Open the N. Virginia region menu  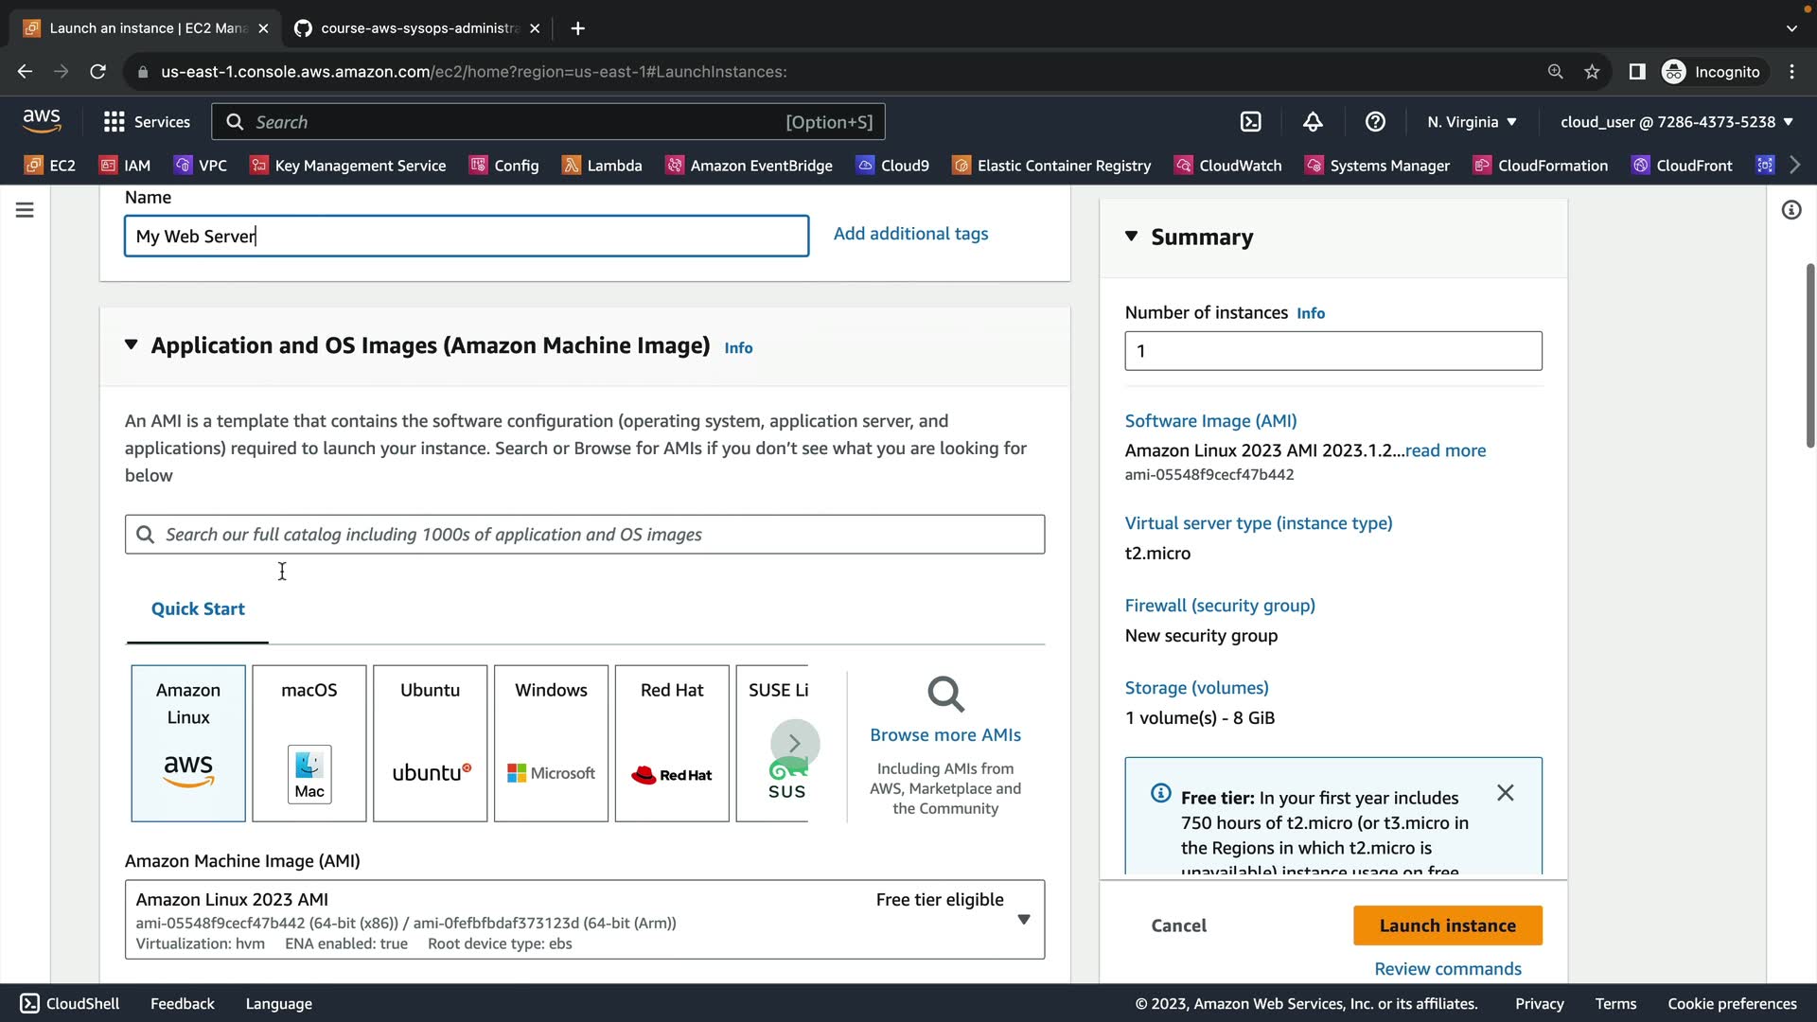pos(1472,122)
